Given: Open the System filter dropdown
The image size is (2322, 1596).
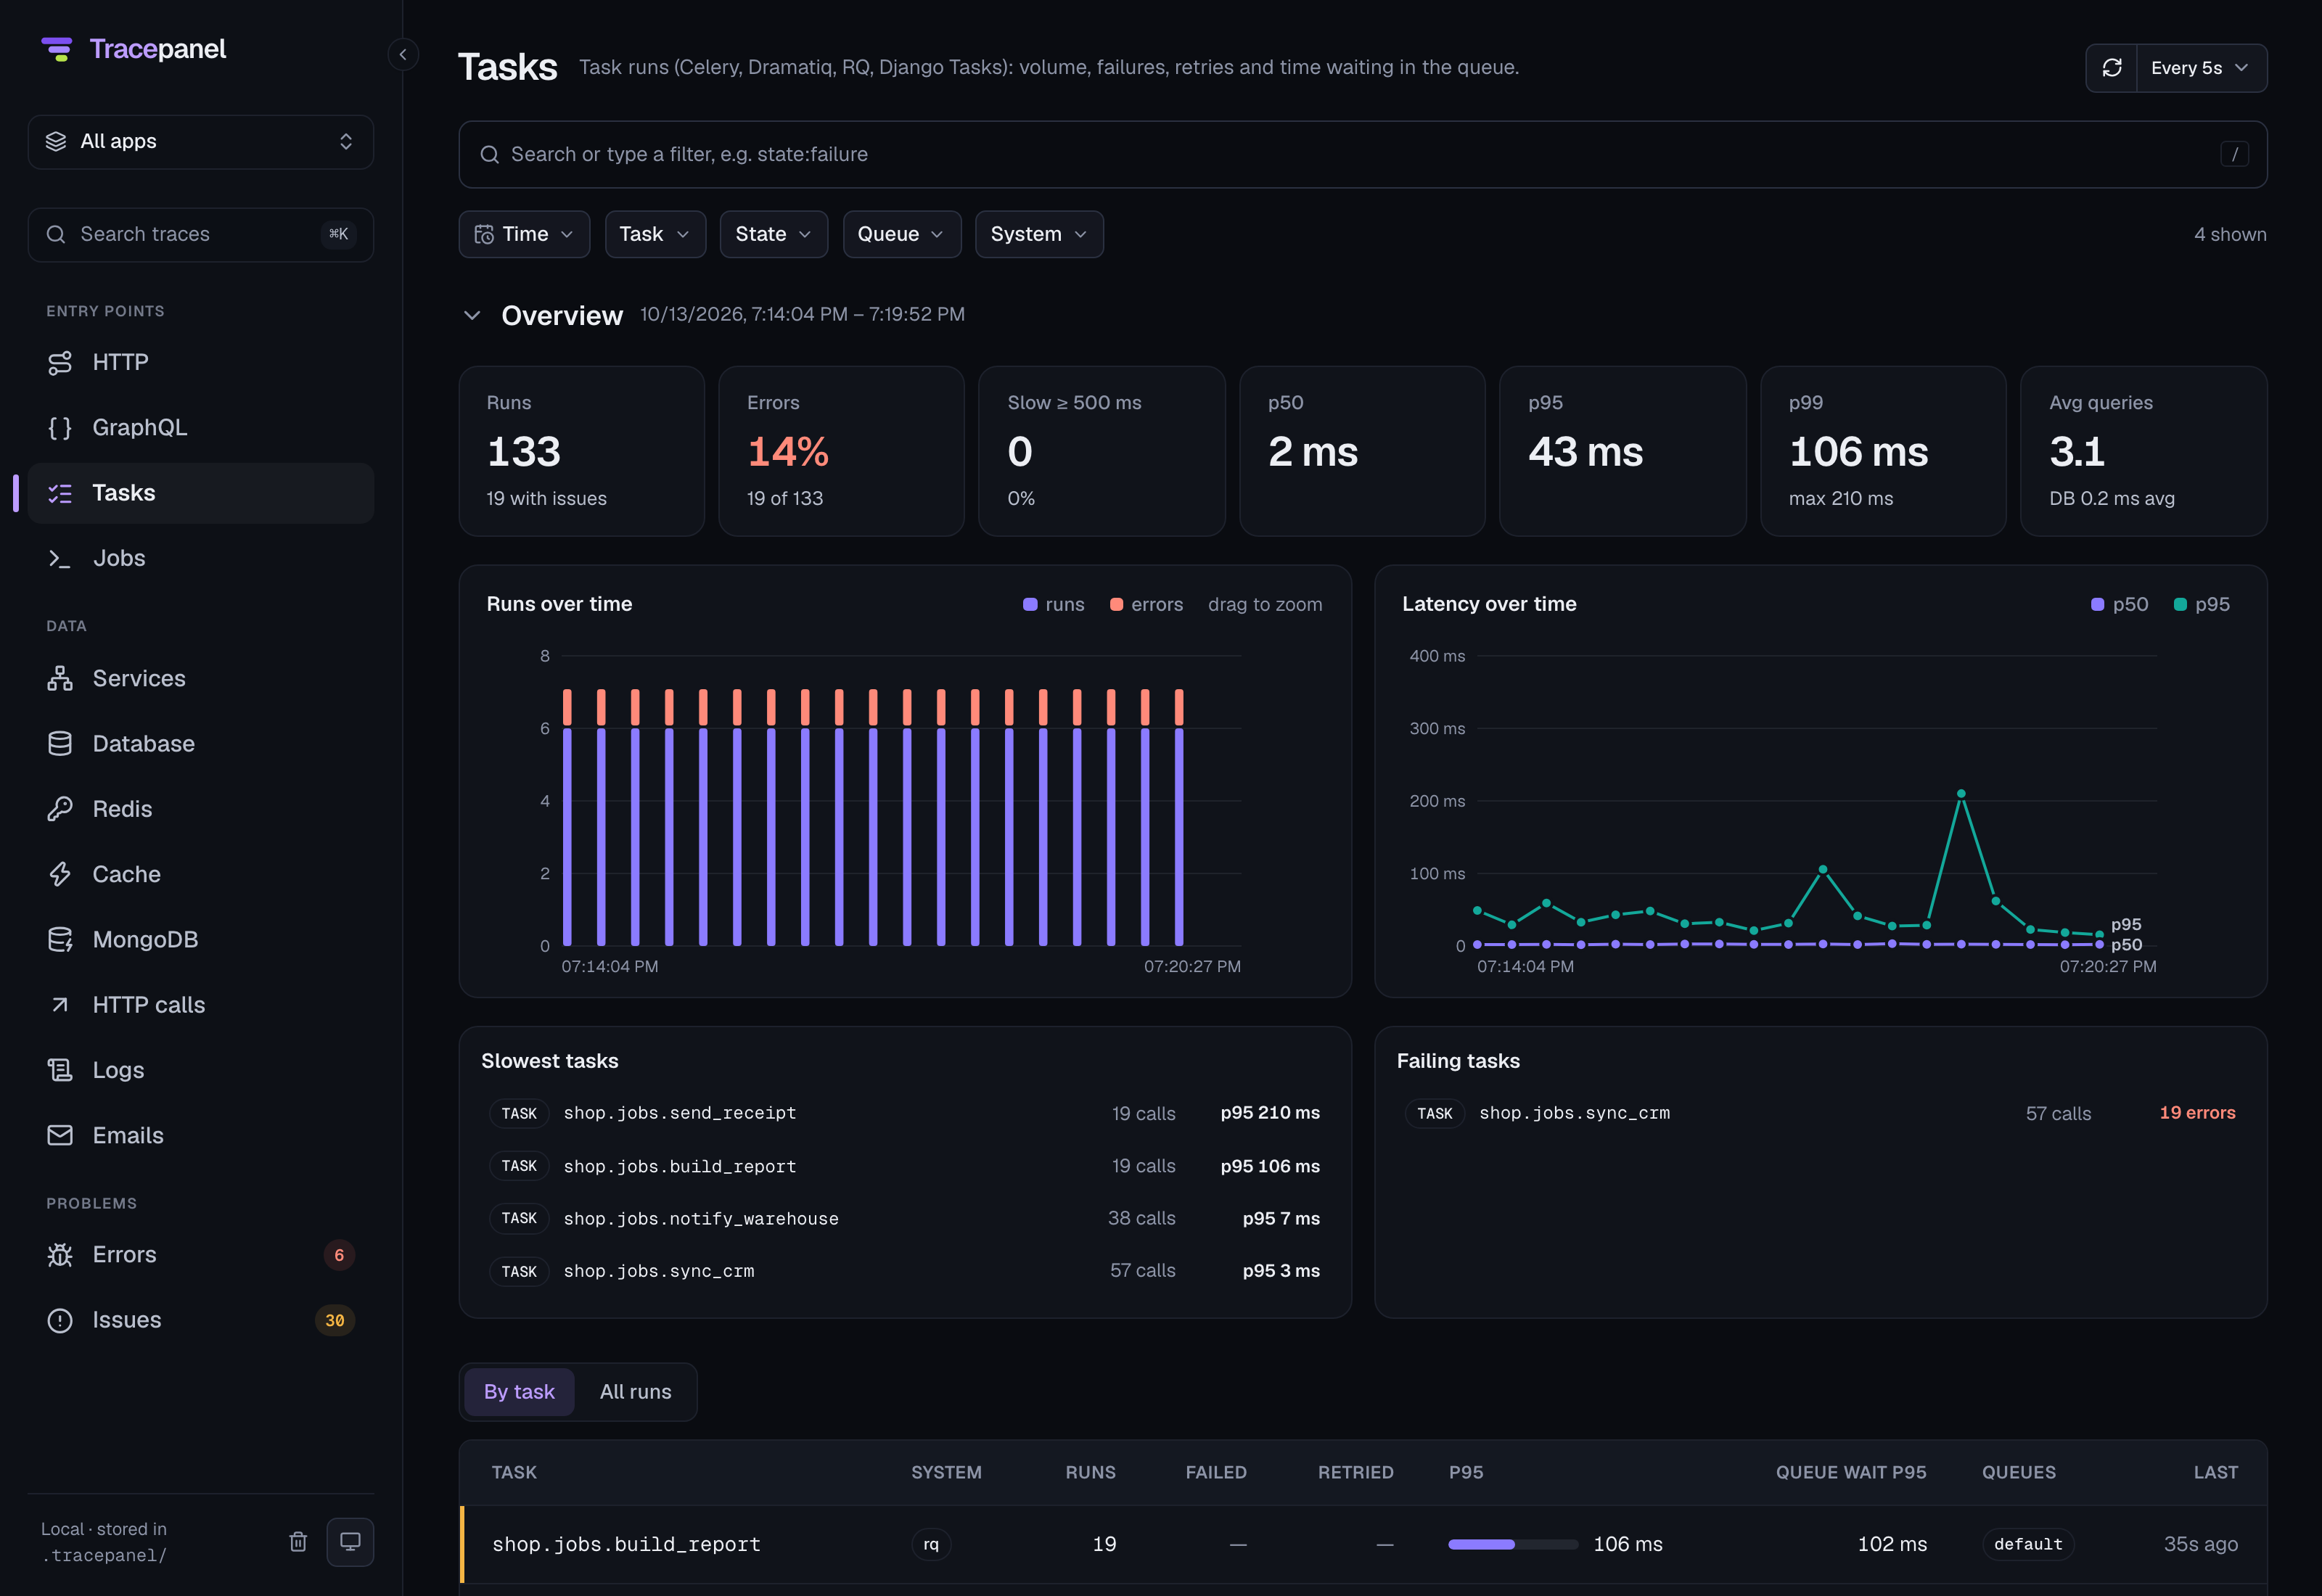Looking at the screenshot, I should [1039, 234].
